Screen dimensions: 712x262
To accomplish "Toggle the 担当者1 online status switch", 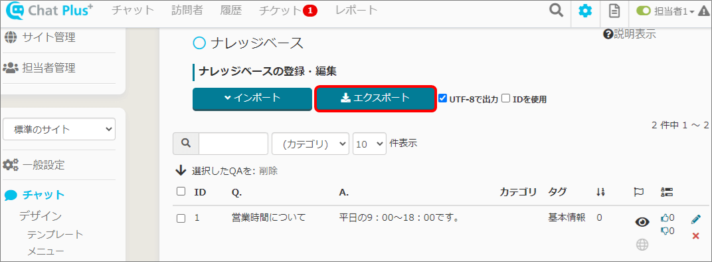I will [x=644, y=11].
